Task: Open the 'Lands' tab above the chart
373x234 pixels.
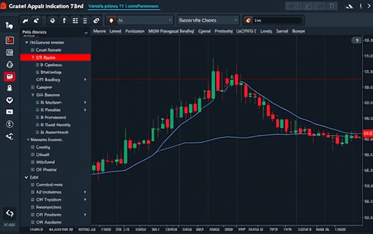Action: pyautogui.click(x=266, y=32)
